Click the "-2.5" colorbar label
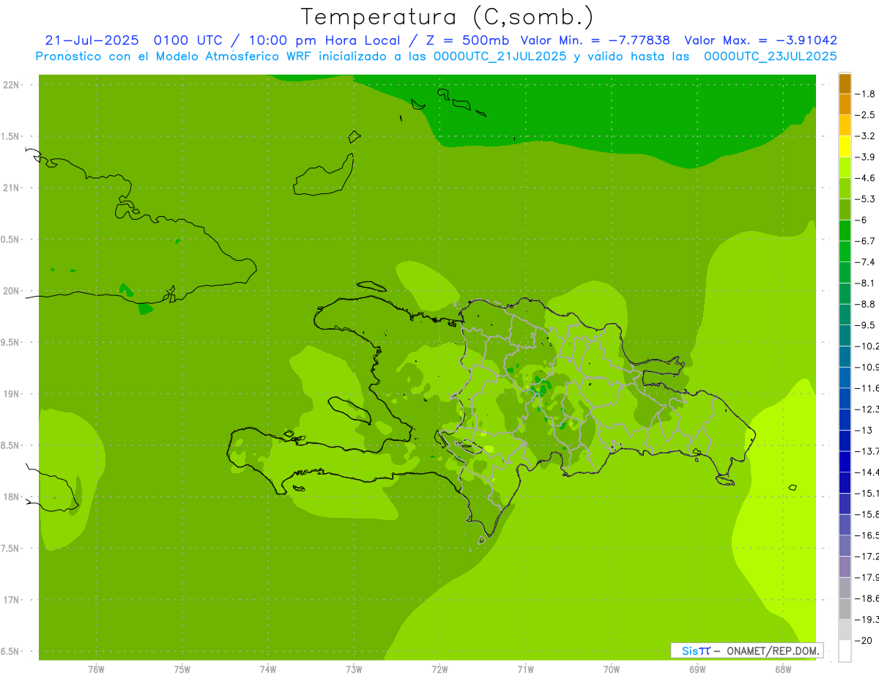Screen dimensions: 879x679 866,115
